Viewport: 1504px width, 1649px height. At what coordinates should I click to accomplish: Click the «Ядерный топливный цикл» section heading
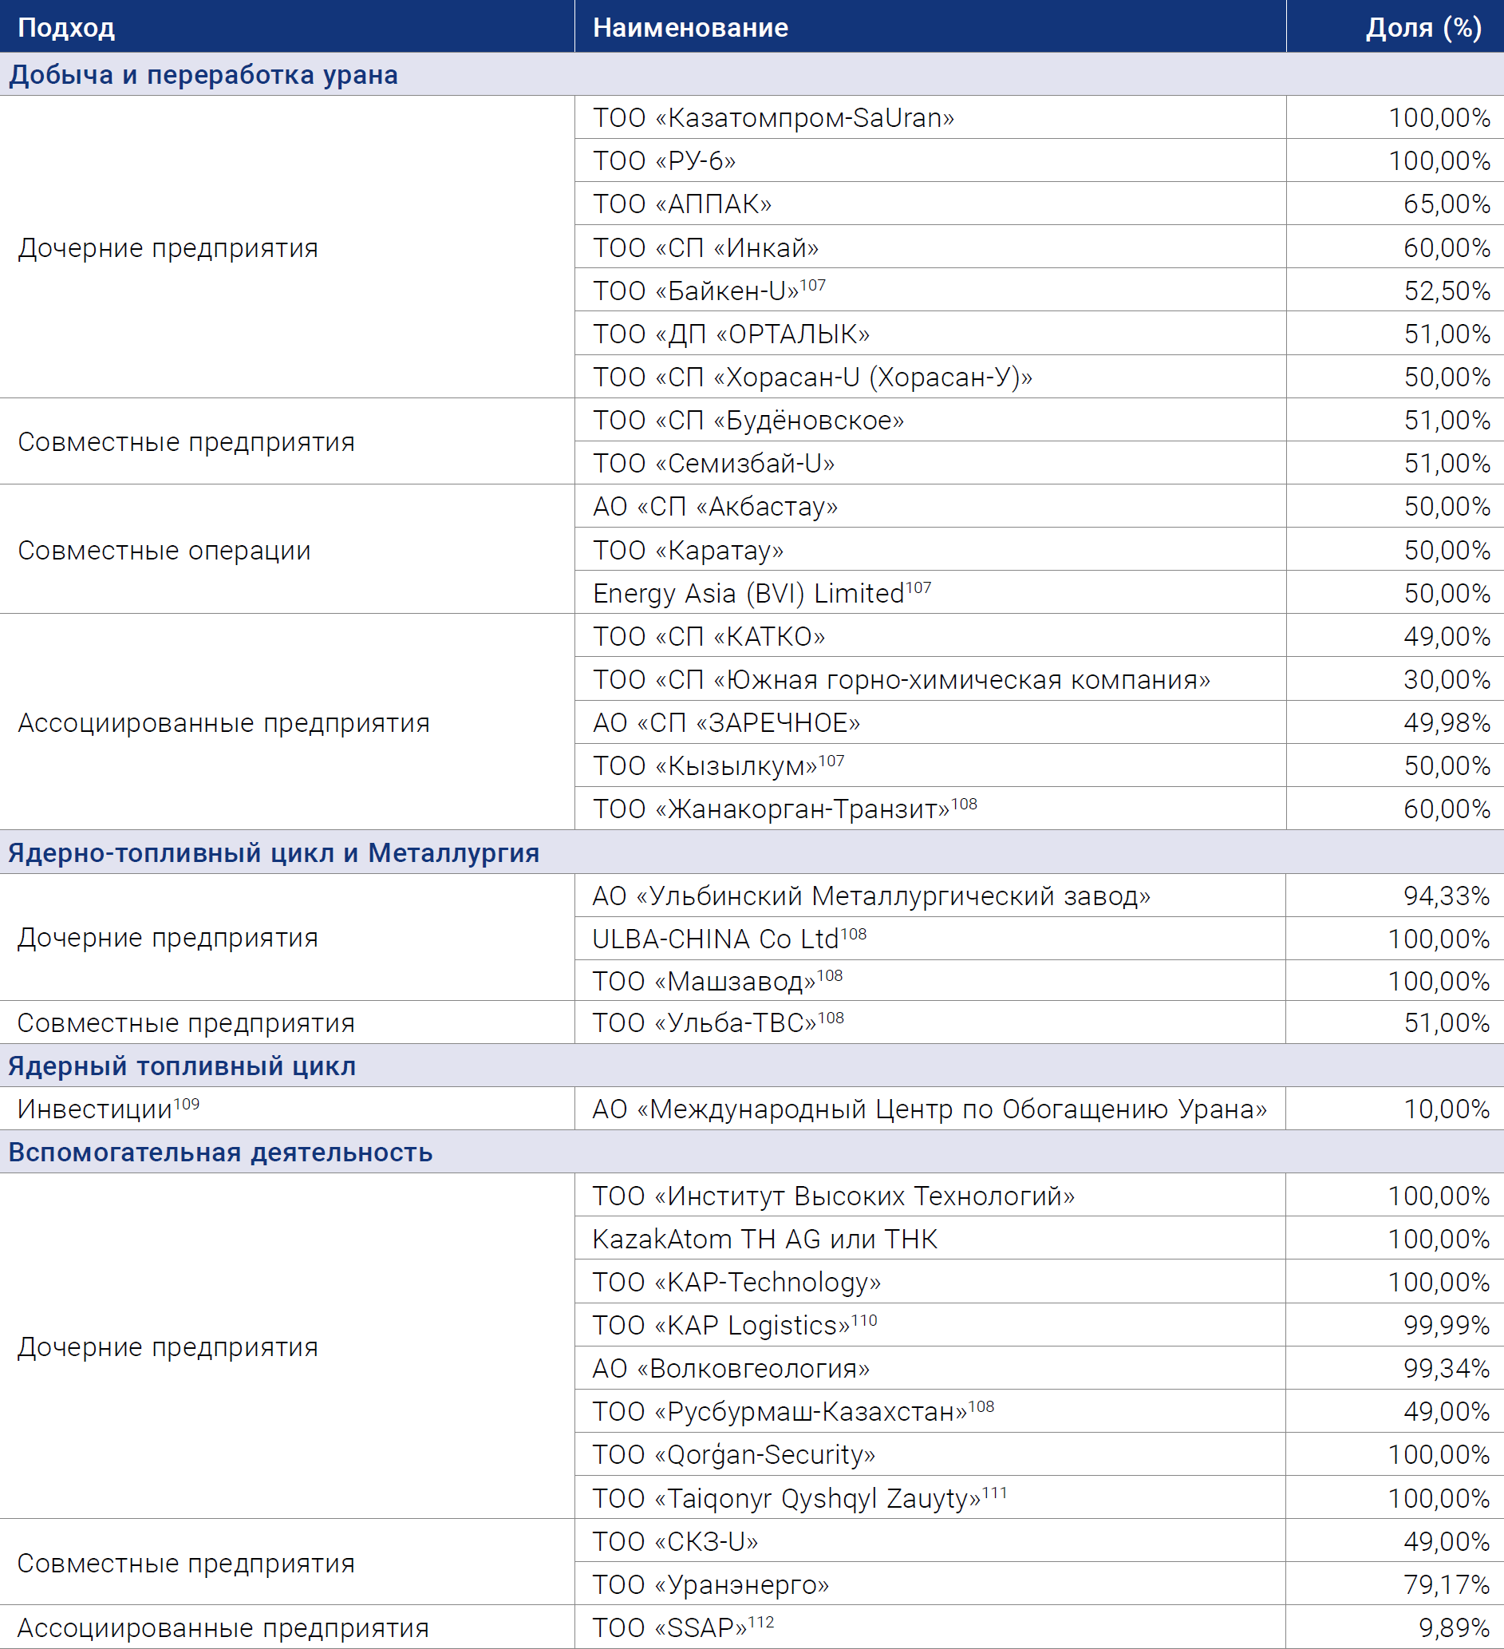click(x=752, y=1066)
